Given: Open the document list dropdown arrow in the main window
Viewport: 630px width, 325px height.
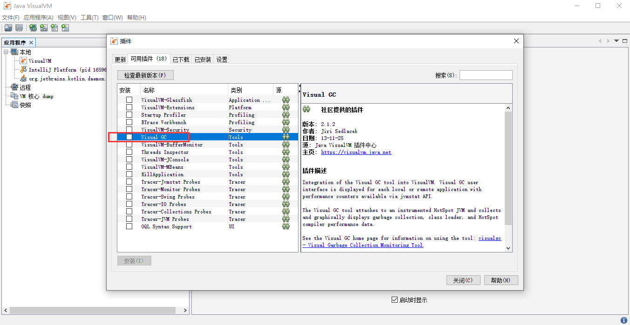Looking at the screenshot, I should pyautogui.click(x=616, y=41).
